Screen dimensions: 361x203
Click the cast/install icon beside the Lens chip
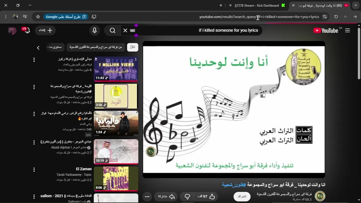click(94, 17)
